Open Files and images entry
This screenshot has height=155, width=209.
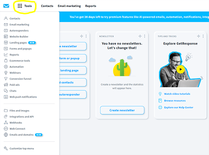[x=19, y=110]
